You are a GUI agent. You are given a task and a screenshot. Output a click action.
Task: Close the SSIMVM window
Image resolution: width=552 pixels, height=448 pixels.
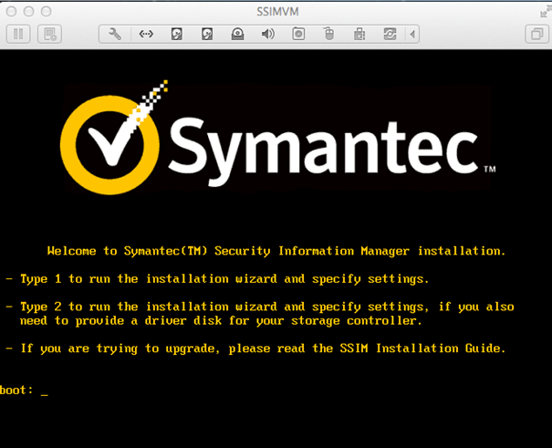point(11,12)
